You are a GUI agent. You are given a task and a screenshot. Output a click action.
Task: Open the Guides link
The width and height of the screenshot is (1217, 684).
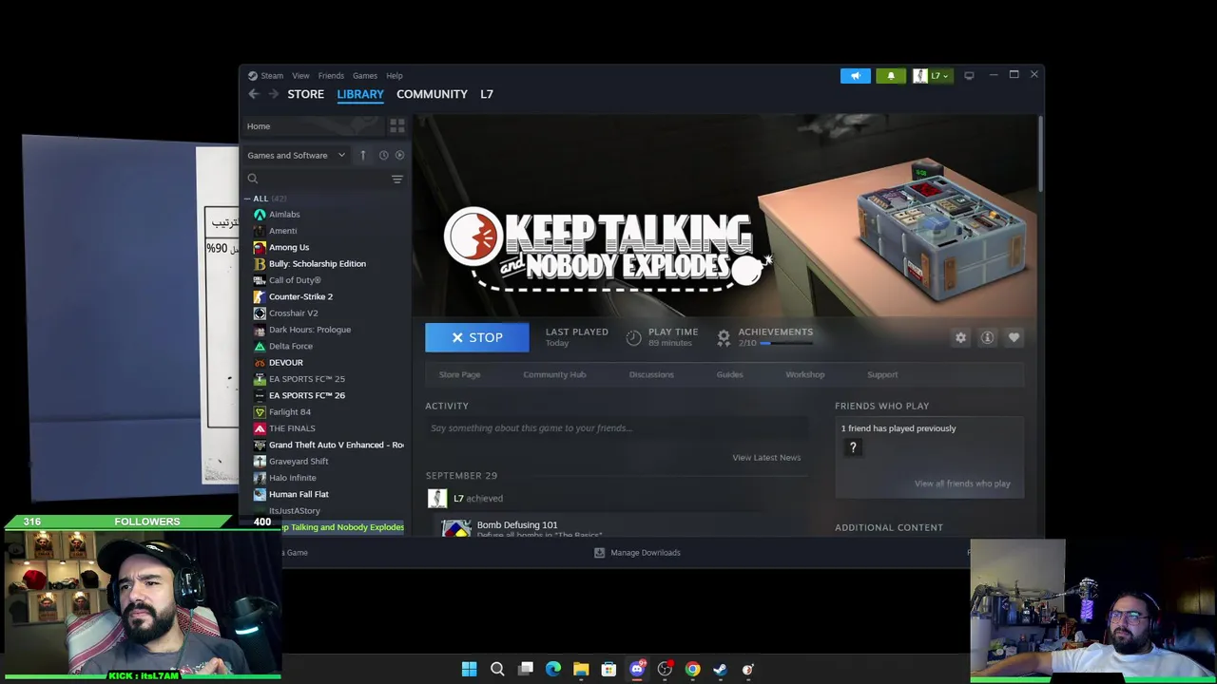729,374
